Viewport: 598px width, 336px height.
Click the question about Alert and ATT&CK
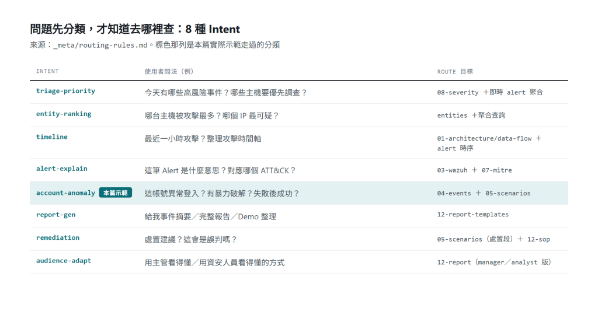220,170
